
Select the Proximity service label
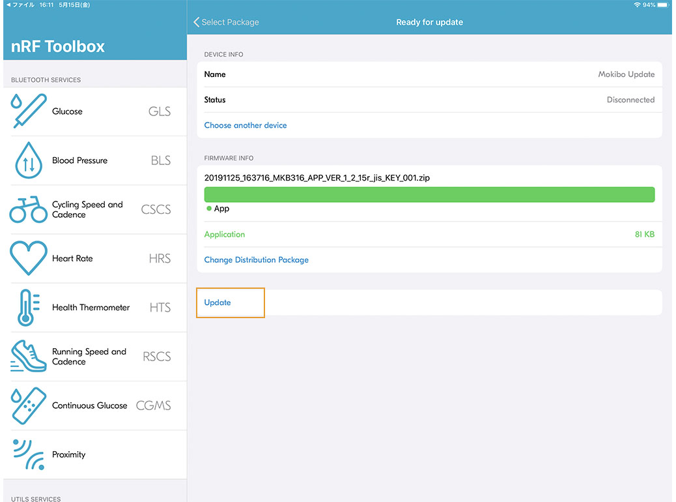pyautogui.click(x=68, y=454)
